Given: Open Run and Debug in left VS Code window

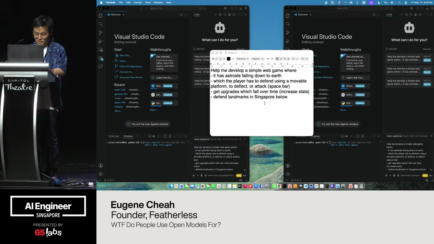Looking at the screenshot, I should [x=100, y=41].
